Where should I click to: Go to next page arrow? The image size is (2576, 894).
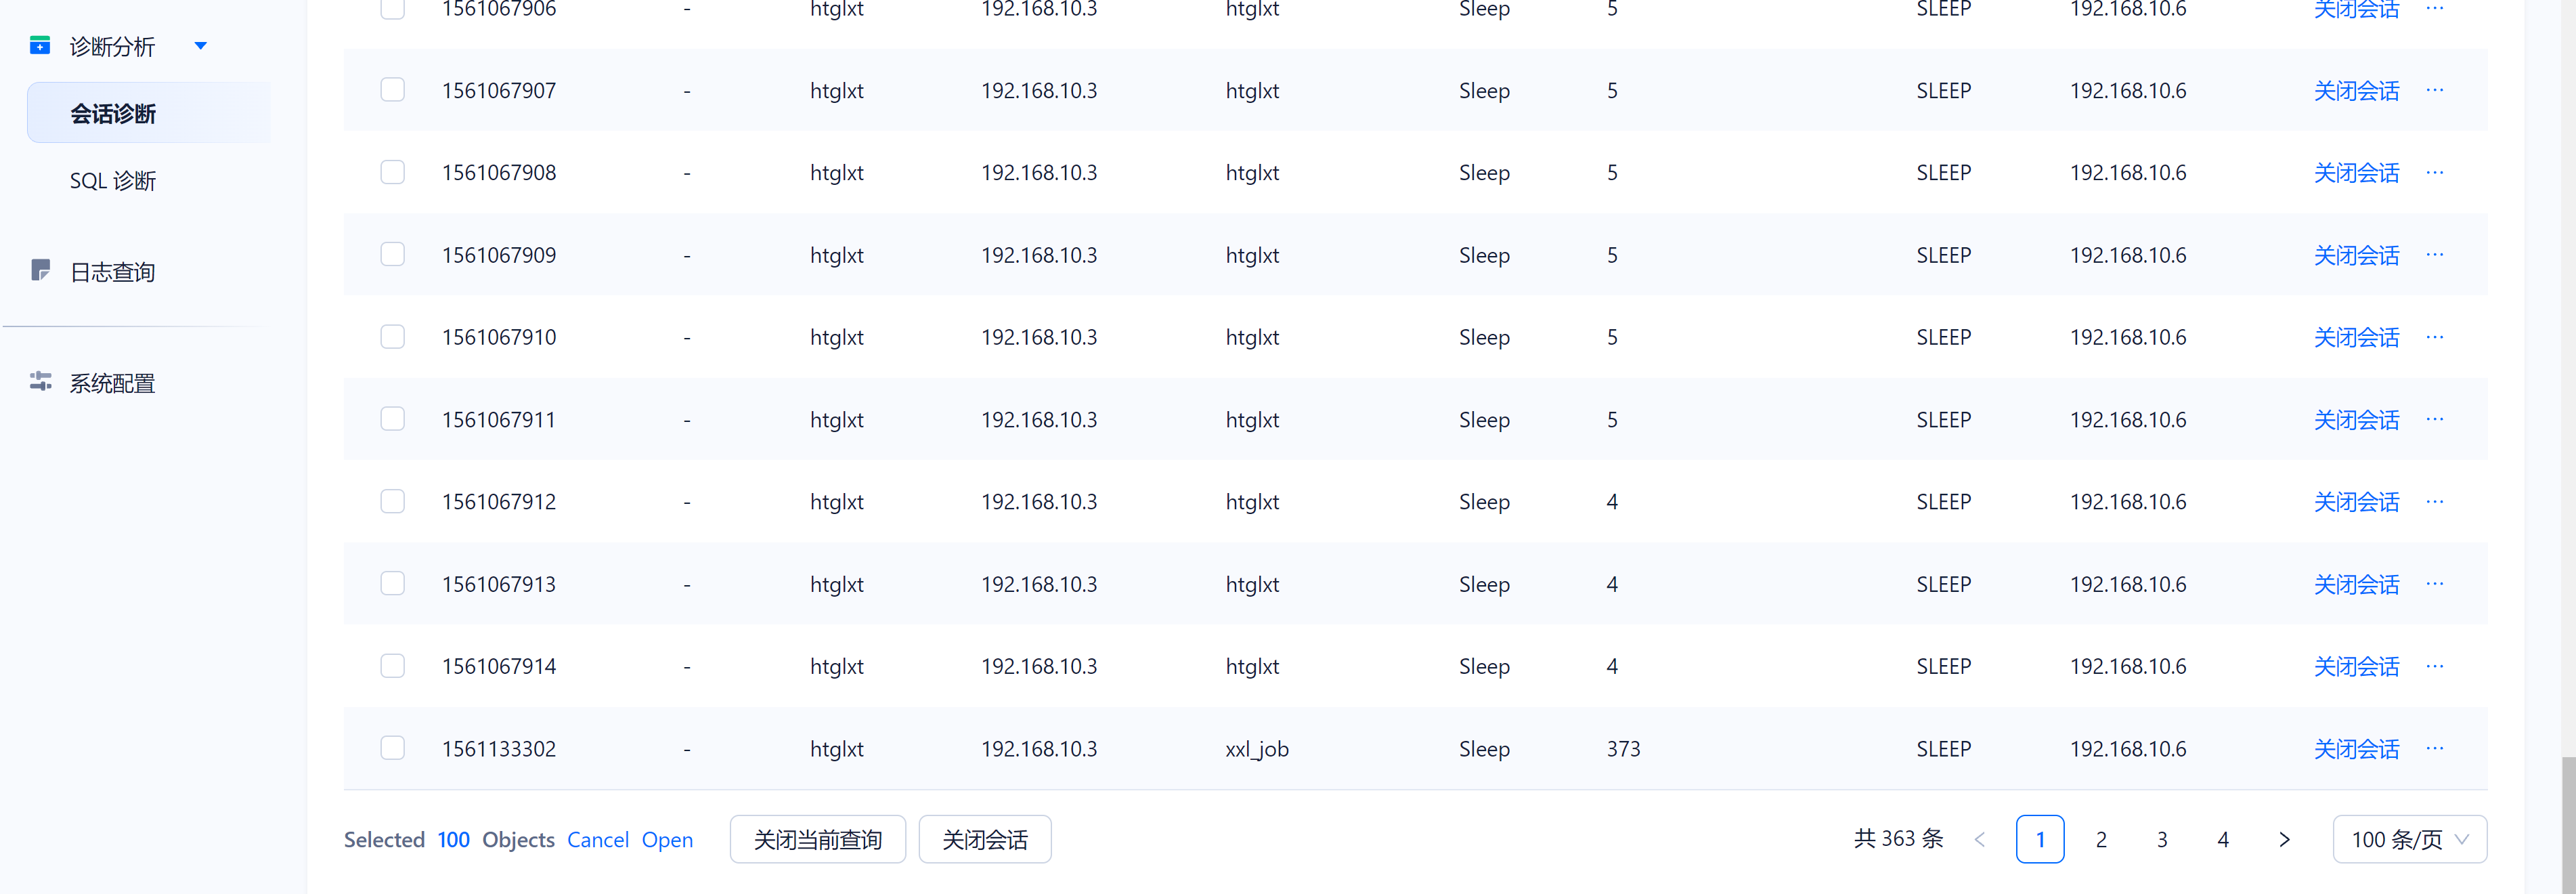(2284, 839)
